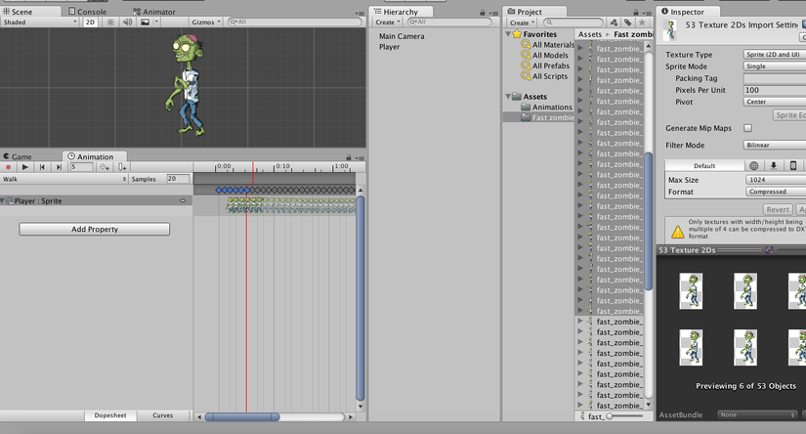Search by label tag icon in Project

tap(627, 22)
